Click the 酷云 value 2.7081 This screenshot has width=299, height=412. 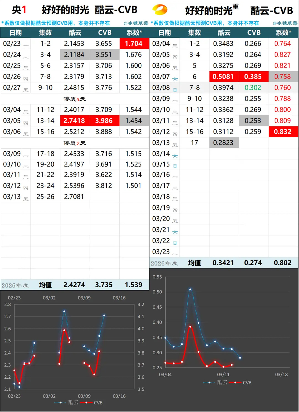(x=74, y=197)
